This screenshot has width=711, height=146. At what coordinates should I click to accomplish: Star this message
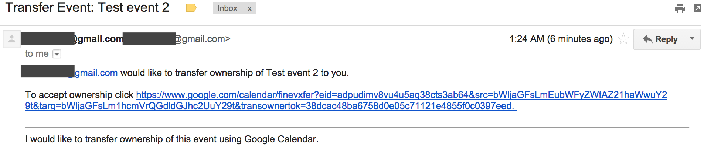point(623,39)
